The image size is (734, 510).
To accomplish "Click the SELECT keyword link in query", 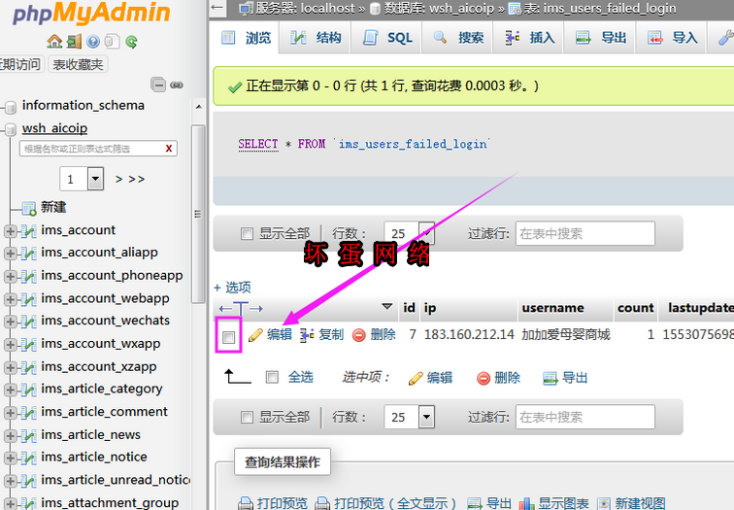I will (258, 144).
